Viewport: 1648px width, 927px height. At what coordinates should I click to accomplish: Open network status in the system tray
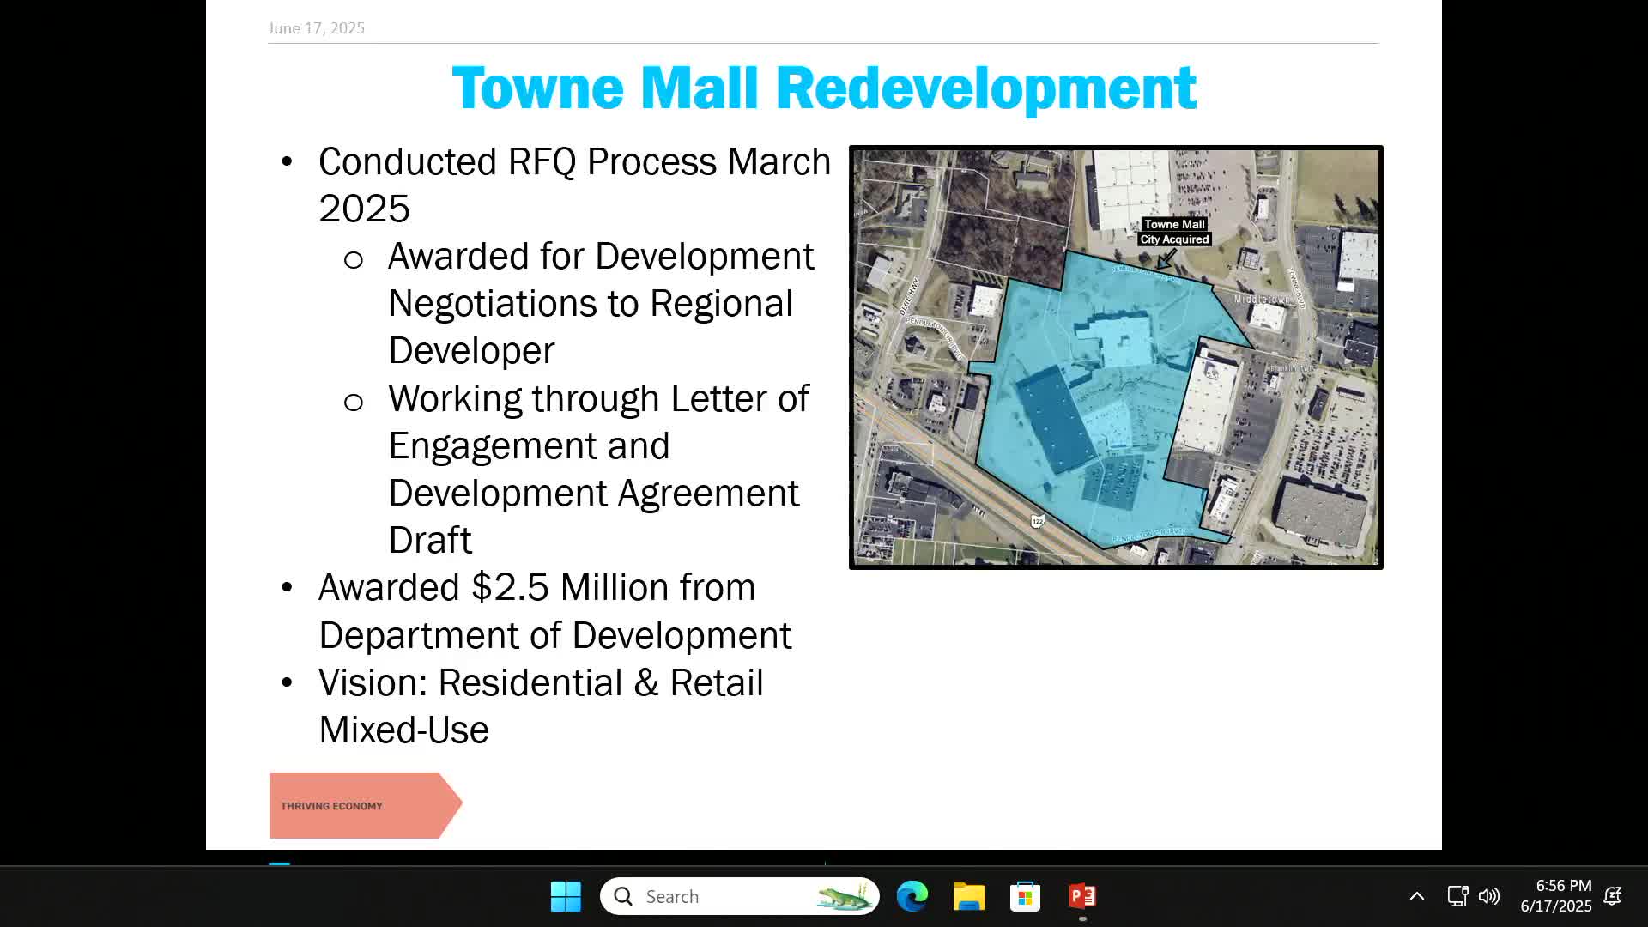click(1457, 896)
